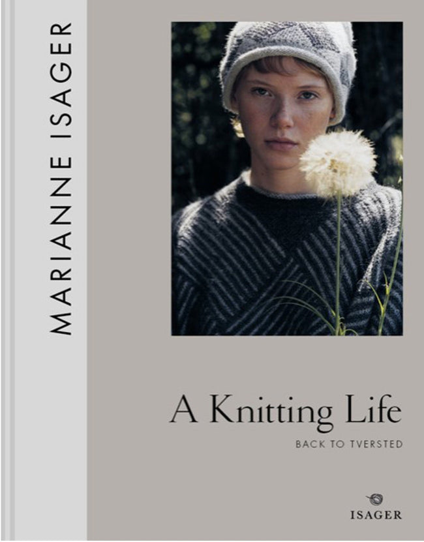The image size is (424, 542).
Task: Click the ISAGER publisher name below logo
Action: pos(376,515)
